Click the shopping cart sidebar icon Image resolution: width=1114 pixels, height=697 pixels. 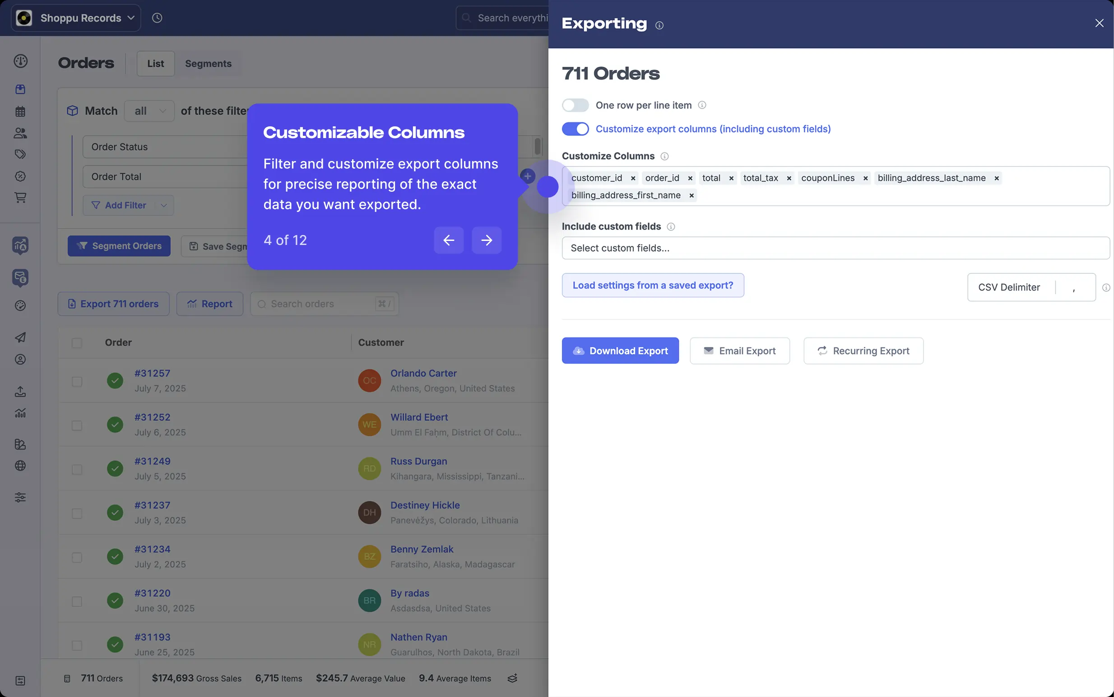(x=20, y=198)
